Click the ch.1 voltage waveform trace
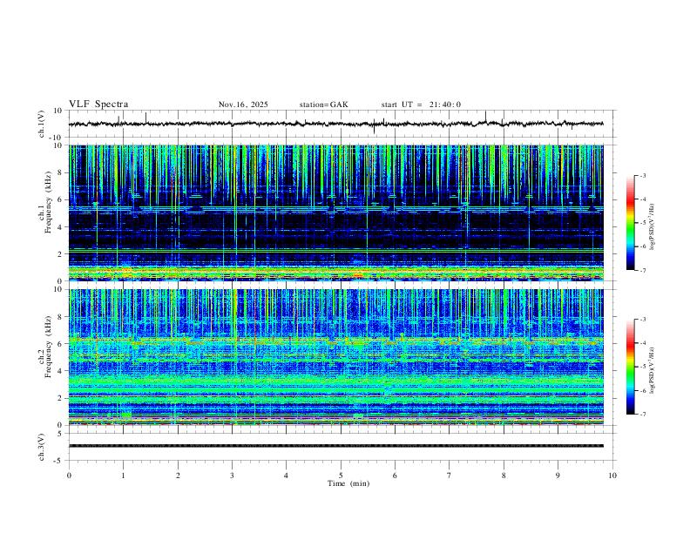 335,124
